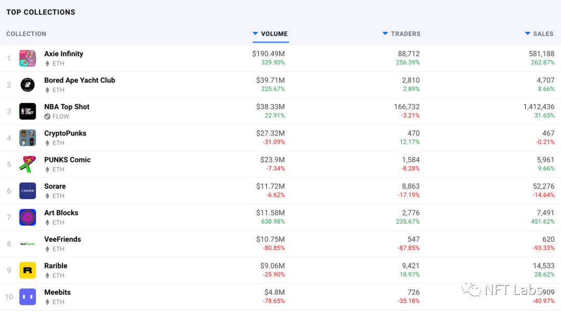Click the 9,421 traders count

[411, 265]
